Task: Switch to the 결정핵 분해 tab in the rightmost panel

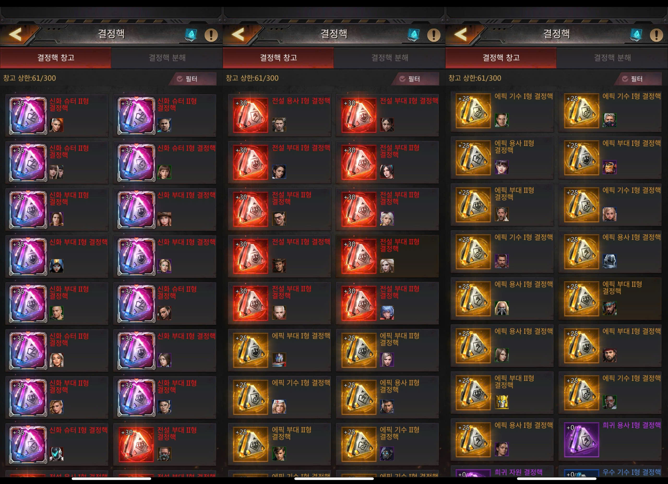Action: 612,58
